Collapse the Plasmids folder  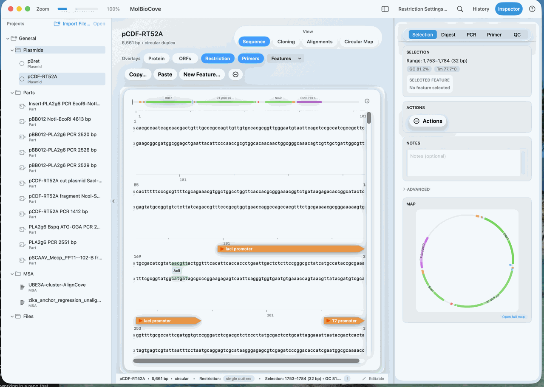click(12, 50)
